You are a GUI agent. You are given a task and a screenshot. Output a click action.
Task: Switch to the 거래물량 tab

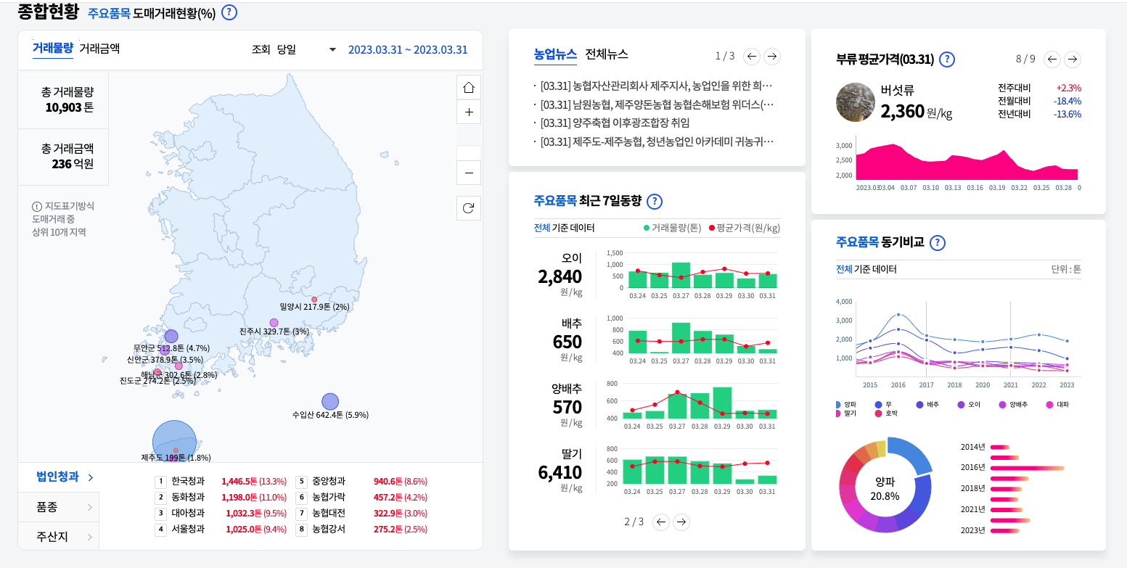point(53,49)
